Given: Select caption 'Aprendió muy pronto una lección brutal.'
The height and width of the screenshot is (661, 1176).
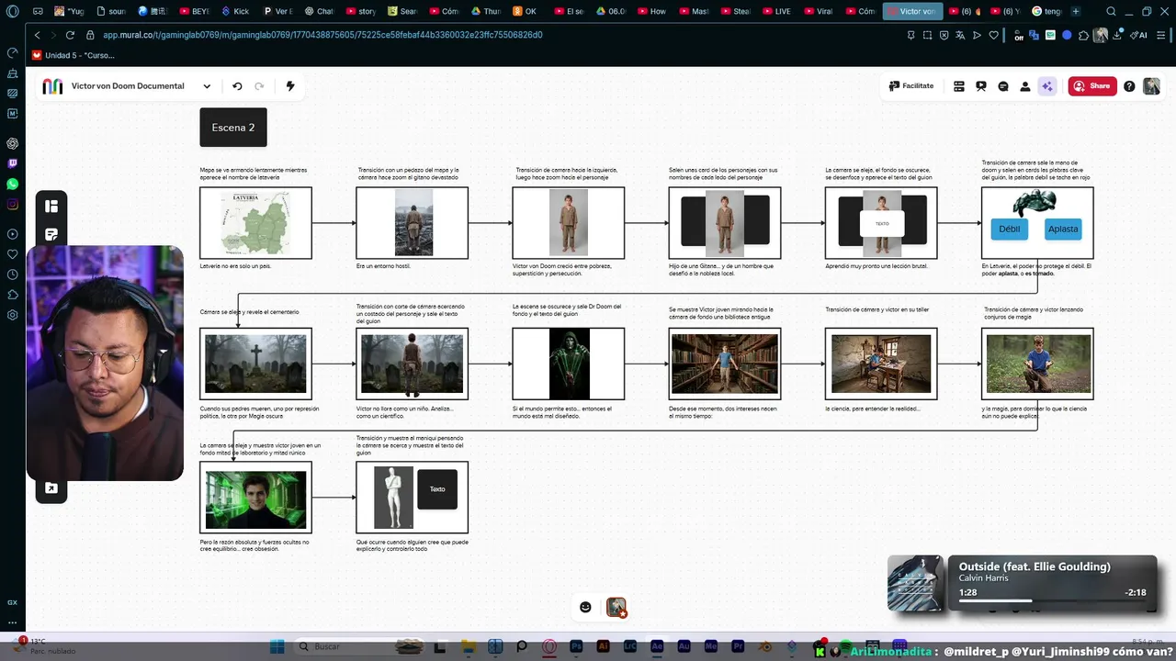Looking at the screenshot, I should pyautogui.click(x=876, y=266).
